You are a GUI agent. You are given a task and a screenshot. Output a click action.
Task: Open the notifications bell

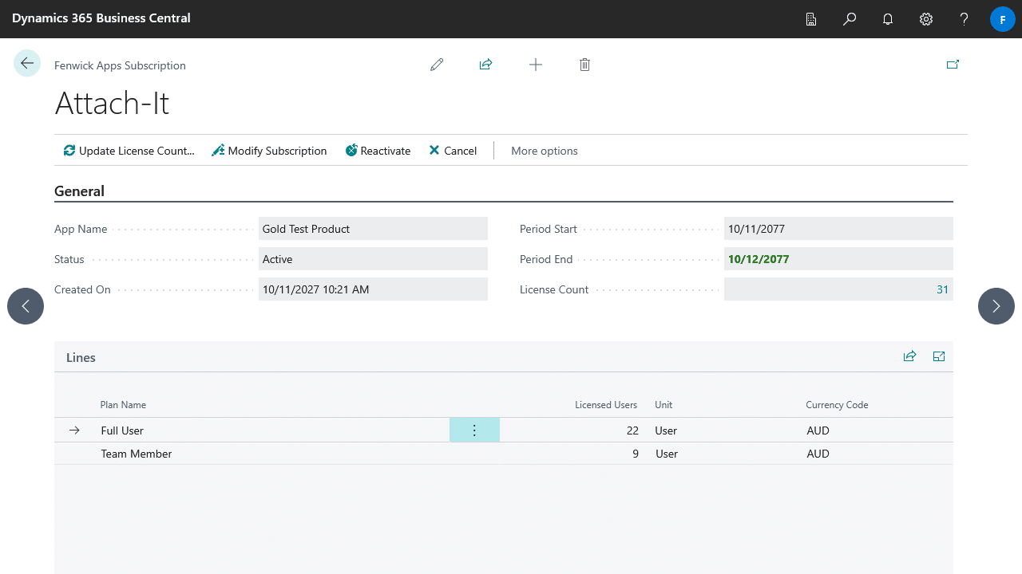pyautogui.click(x=888, y=19)
